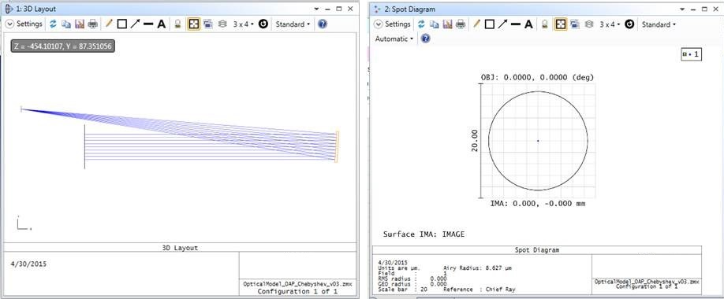Open the Automatic dropdown in Spot Diagram
This screenshot has height=299, width=724.
tap(394, 39)
